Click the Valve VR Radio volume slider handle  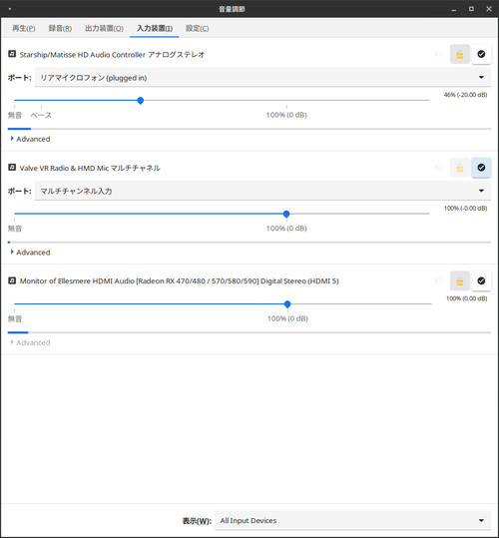tap(286, 214)
